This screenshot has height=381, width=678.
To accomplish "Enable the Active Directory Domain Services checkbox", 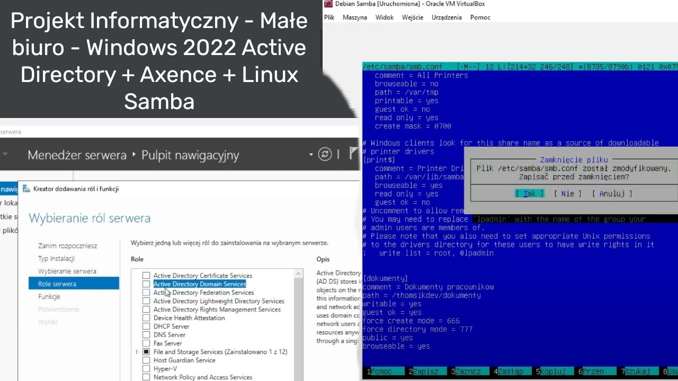I will tap(146, 284).
